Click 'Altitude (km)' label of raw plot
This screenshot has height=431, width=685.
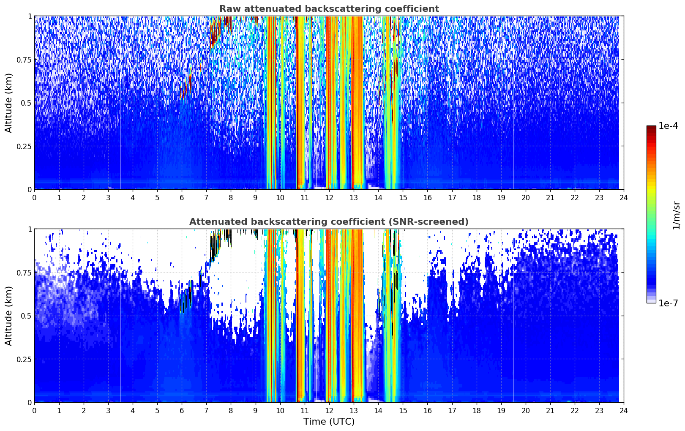click(x=9, y=103)
